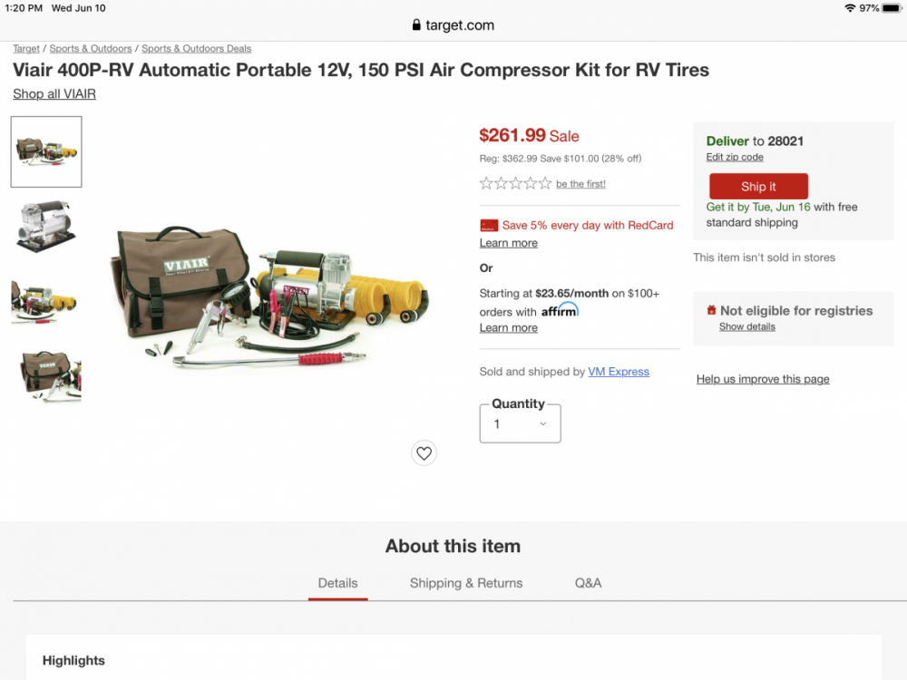
Task: Click Shop all VIAIR link
Action: (54, 94)
